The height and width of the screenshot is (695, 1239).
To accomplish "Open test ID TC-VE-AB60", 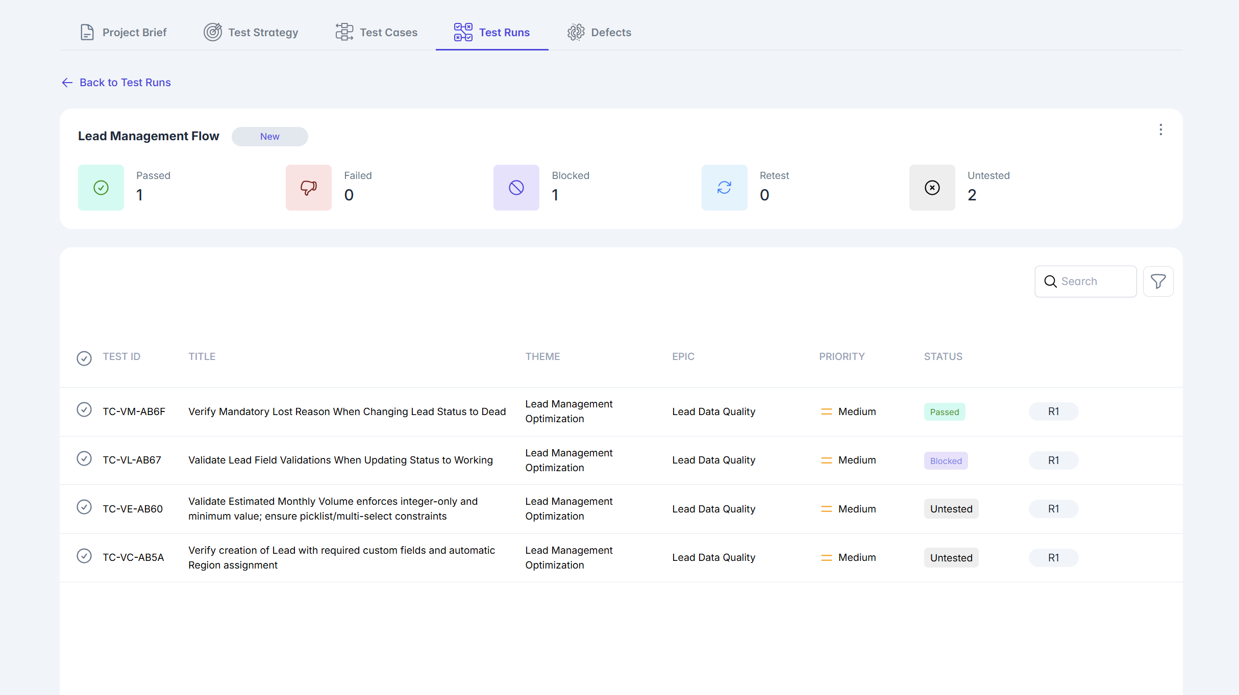I will [x=133, y=509].
